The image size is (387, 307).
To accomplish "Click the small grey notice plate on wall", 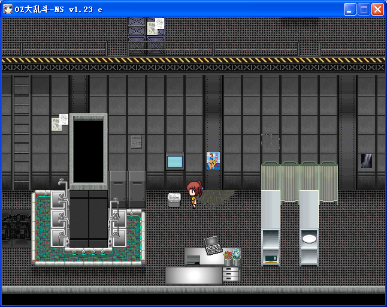I will tap(136, 142).
